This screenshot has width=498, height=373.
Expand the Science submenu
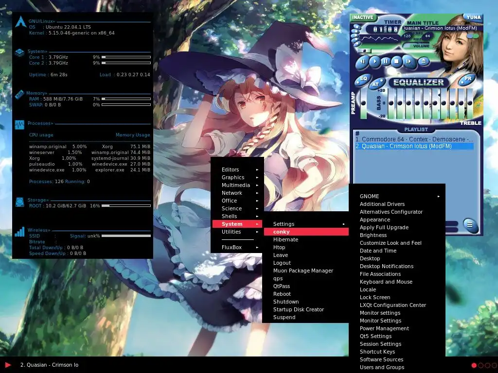click(237, 208)
